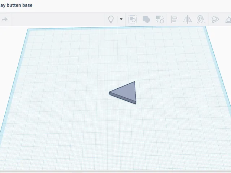231x173 pixels.
Task: Click the Show All lightbulb icon
Action: point(111,19)
